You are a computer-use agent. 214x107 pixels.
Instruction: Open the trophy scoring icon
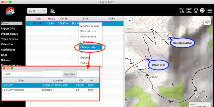point(196,11)
